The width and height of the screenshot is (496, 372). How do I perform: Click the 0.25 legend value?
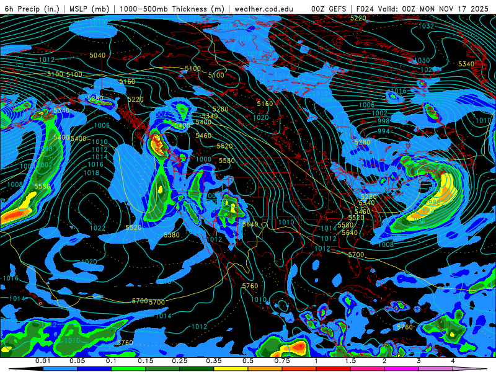(180, 361)
